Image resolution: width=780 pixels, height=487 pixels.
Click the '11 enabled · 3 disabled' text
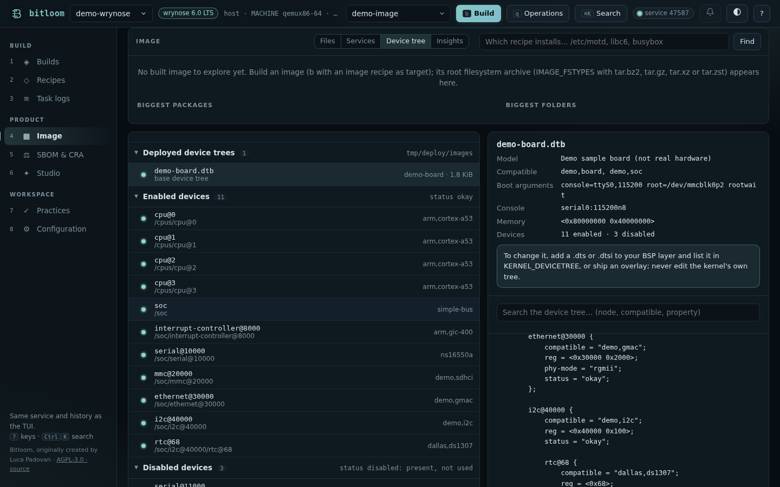click(608, 234)
